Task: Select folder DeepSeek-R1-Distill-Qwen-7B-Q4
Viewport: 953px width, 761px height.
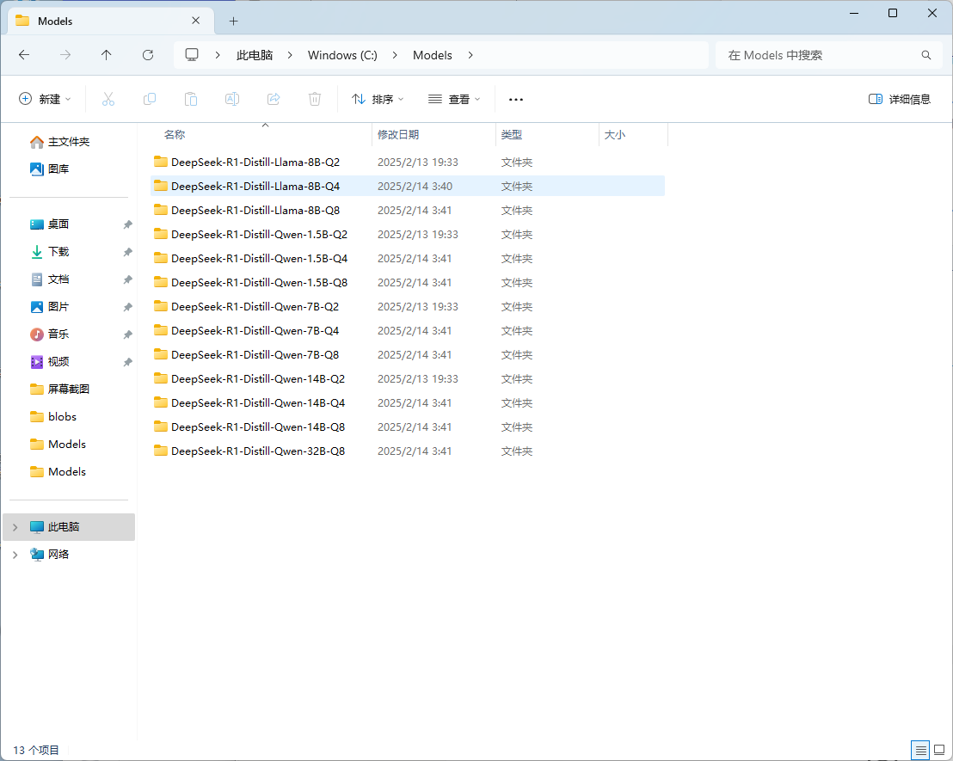Action: [x=407, y=331]
